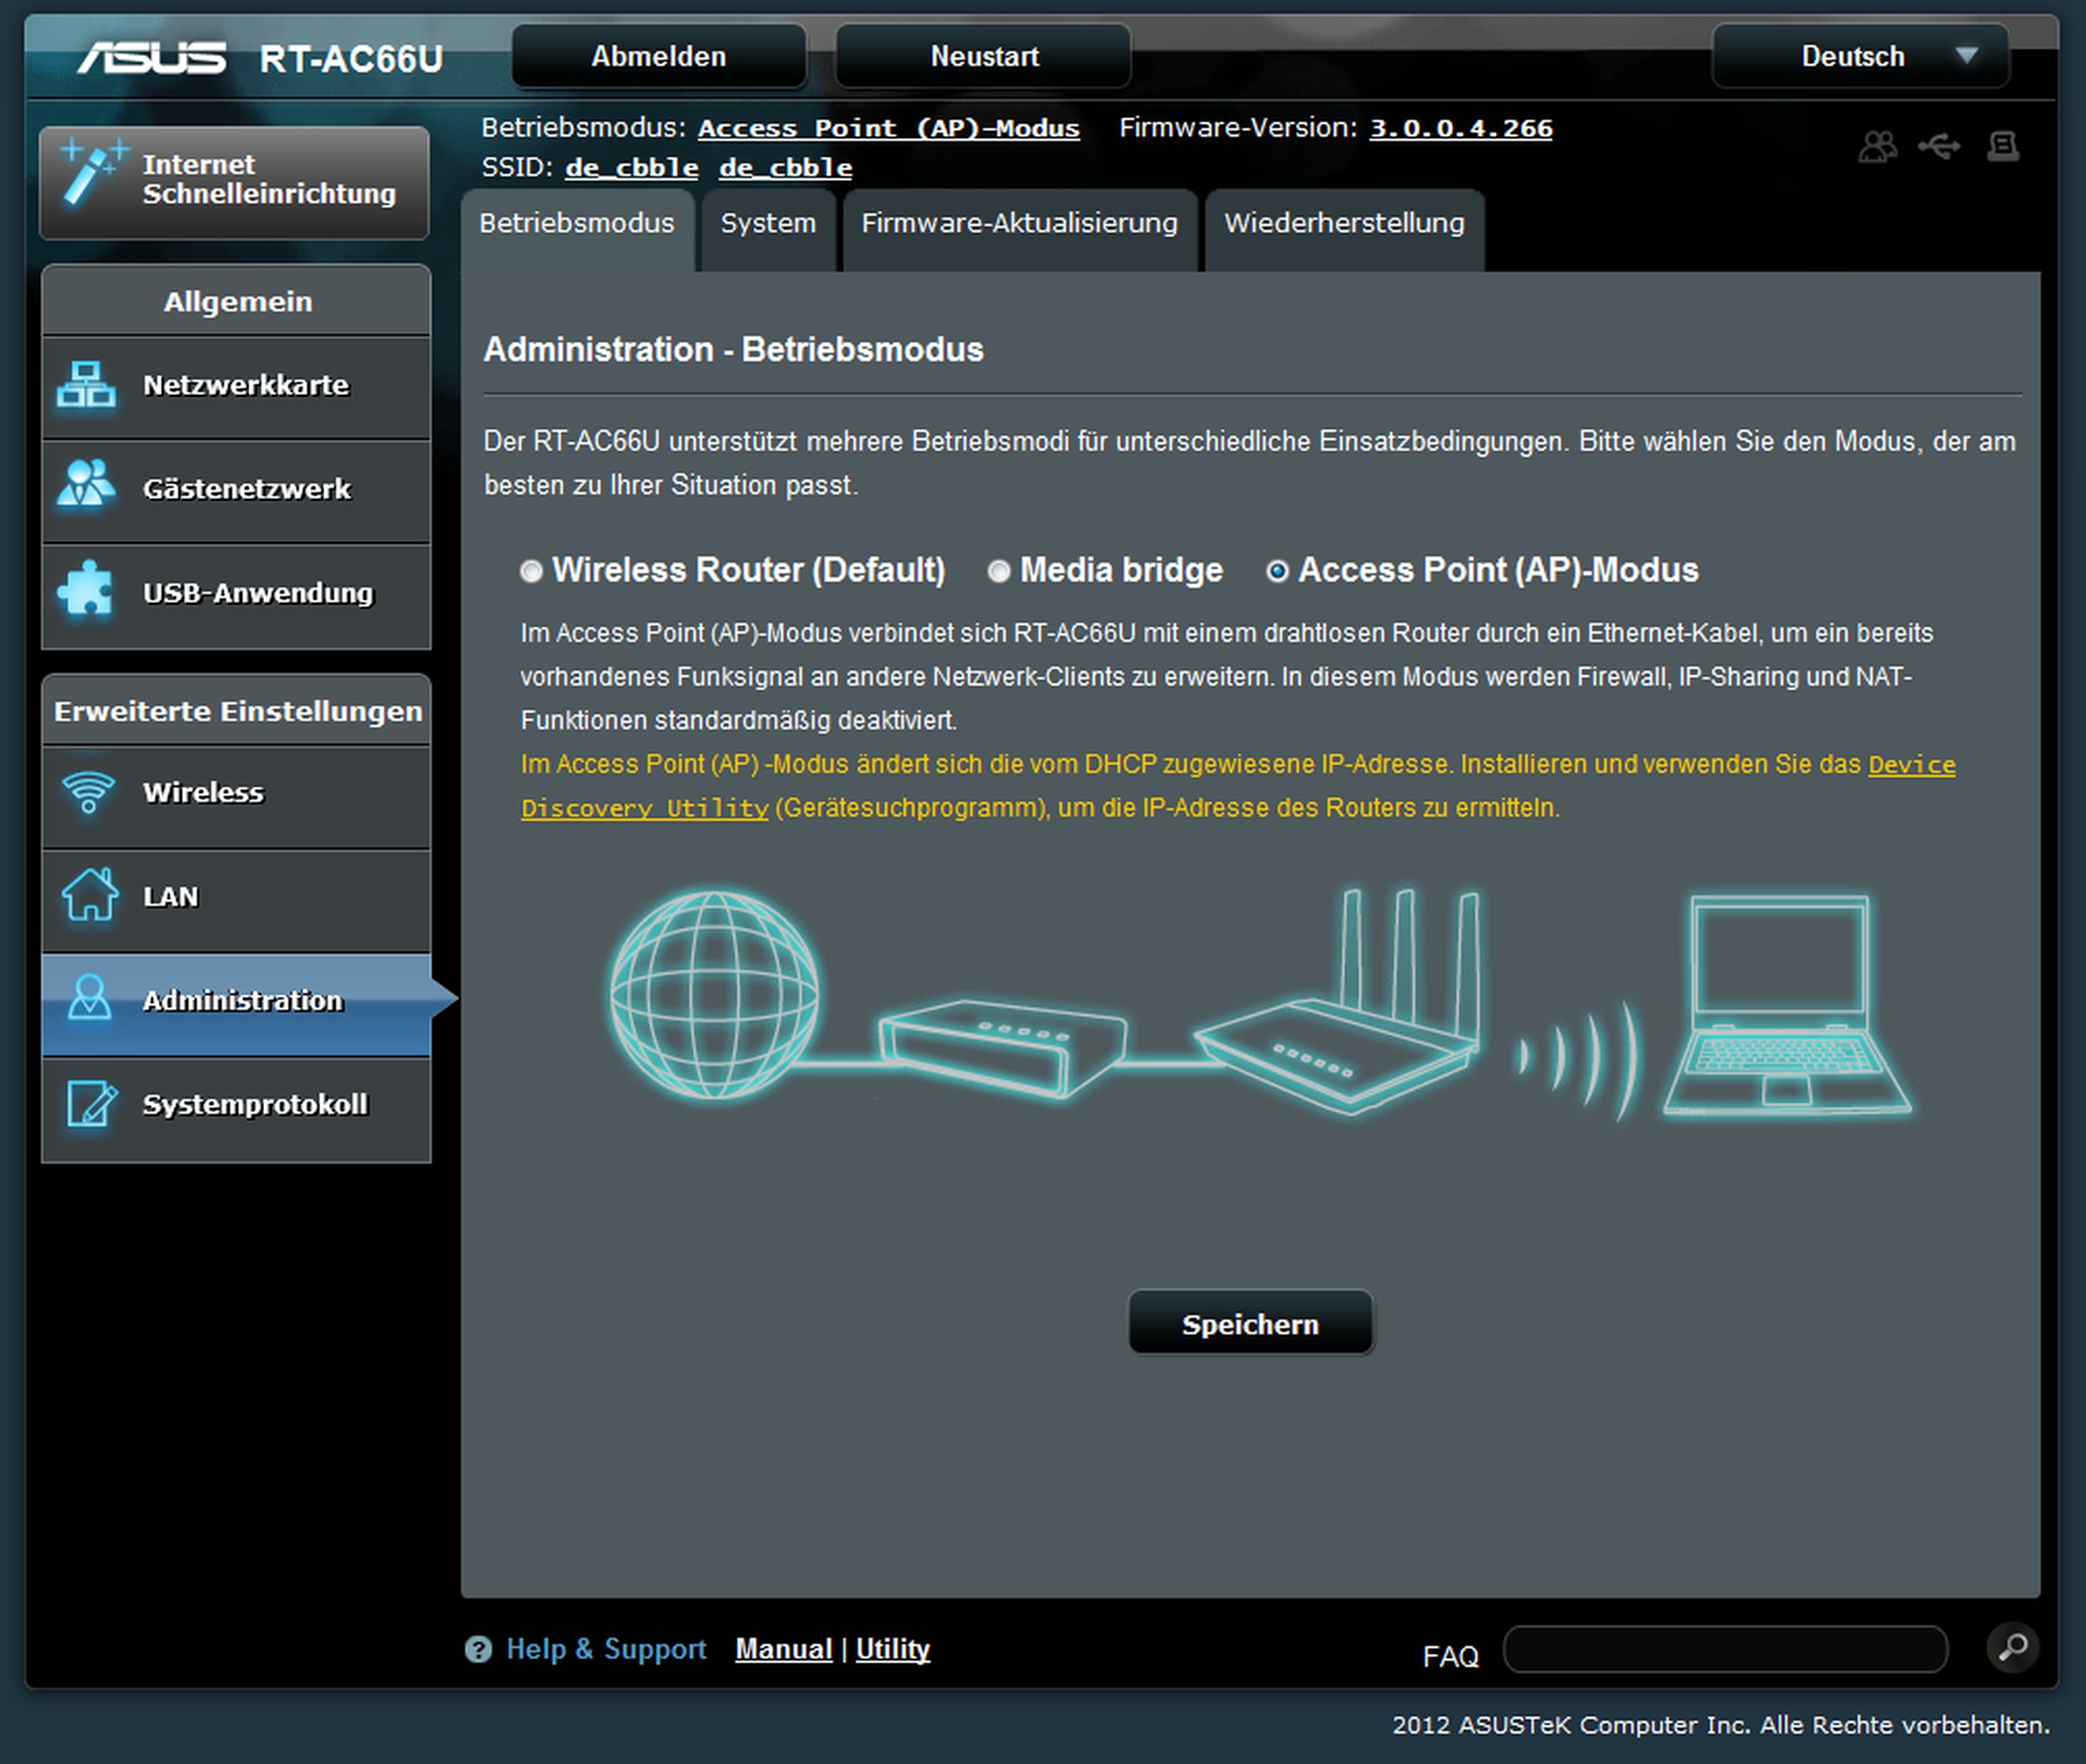This screenshot has height=1764, width=2086.
Task: Select Access Point (AP)-Modus radio button
Action: click(x=1277, y=571)
